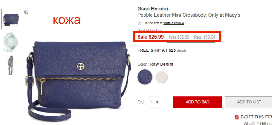272x125 pixels.
Task: Open the Qty quantity dropdown
Action: tap(154, 102)
